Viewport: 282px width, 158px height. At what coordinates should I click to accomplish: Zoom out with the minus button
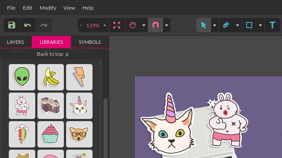click(x=81, y=25)
